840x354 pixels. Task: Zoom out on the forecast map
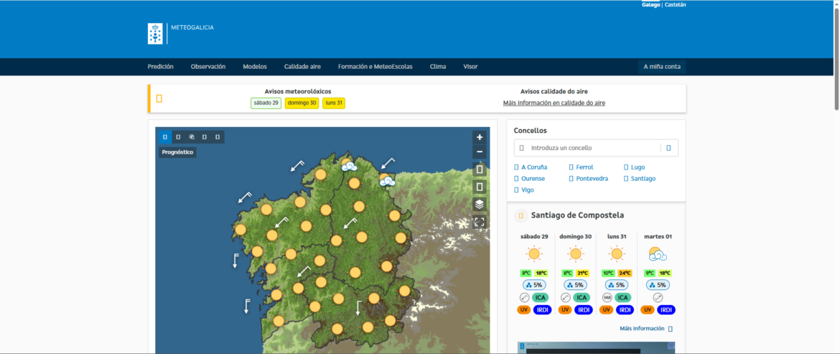click(x=480, y=152)
